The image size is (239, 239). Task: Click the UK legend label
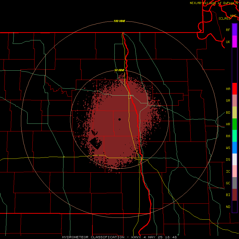pyautogui.click(x=228, y=42)
